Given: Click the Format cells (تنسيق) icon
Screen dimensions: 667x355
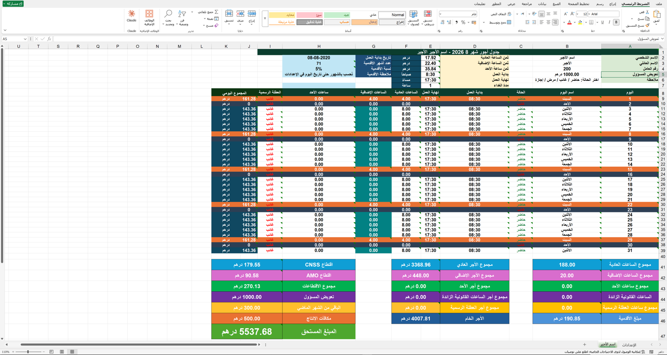Looking at the screenshot, I should (229, 14).
